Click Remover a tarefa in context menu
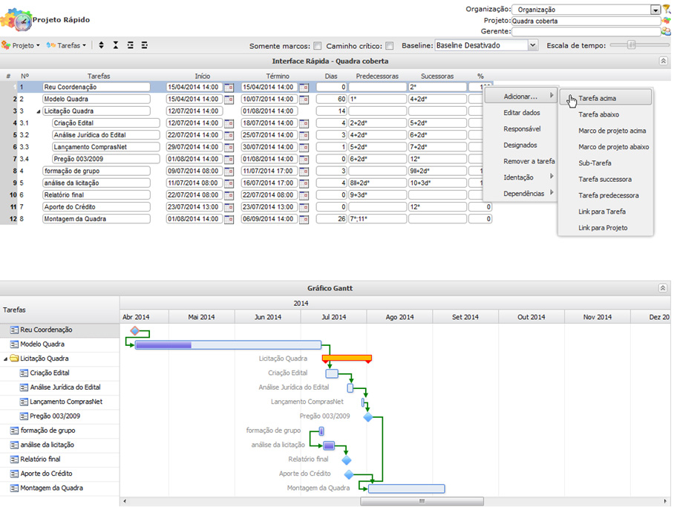Image resolution: width=674 pixels, height=507 pixels. [520, 161]
